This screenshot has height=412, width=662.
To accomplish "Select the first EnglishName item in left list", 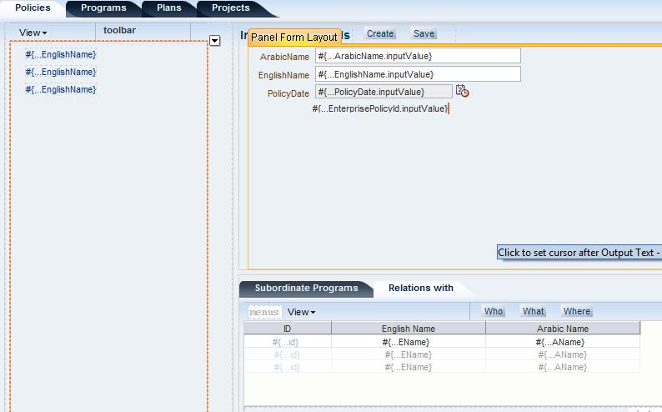I will [x=61, y=54].
